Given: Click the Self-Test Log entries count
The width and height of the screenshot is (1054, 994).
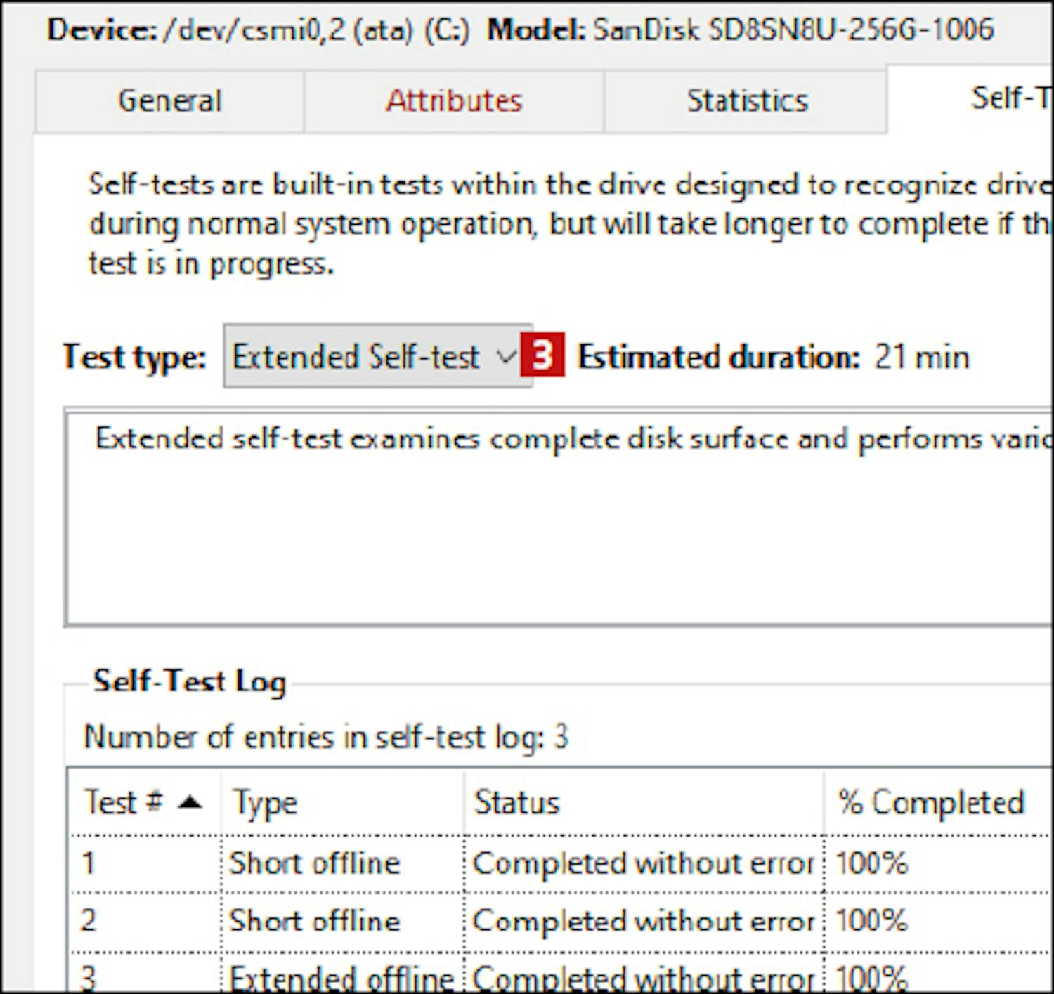Looking at the screenshot, I should (x=325, y=738).
